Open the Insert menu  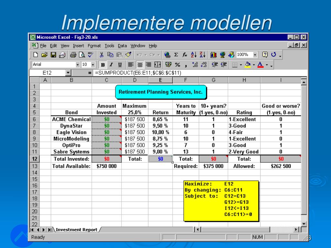(x=79, y=46)
